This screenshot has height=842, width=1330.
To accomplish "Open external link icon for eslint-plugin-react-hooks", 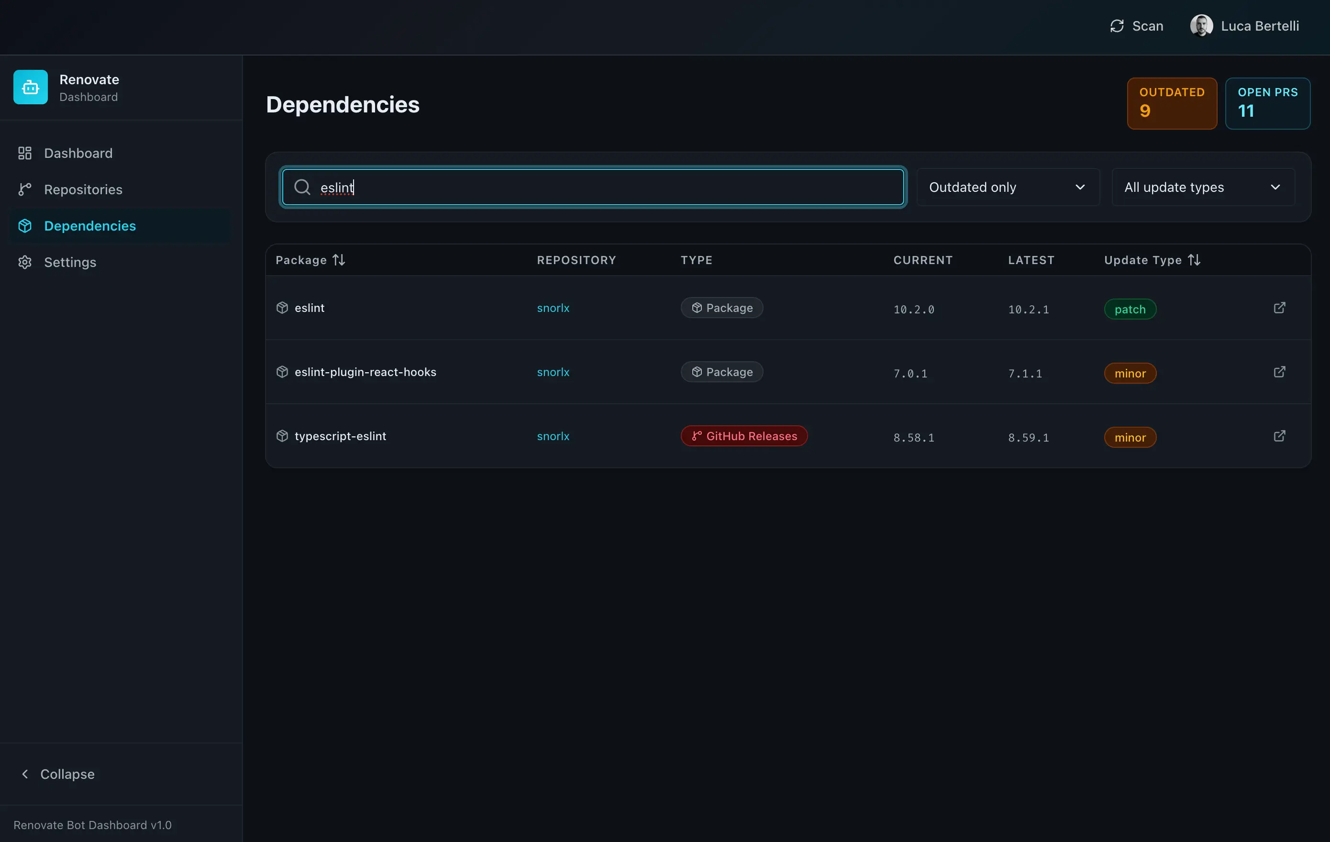I will [x=1279, y=372].
